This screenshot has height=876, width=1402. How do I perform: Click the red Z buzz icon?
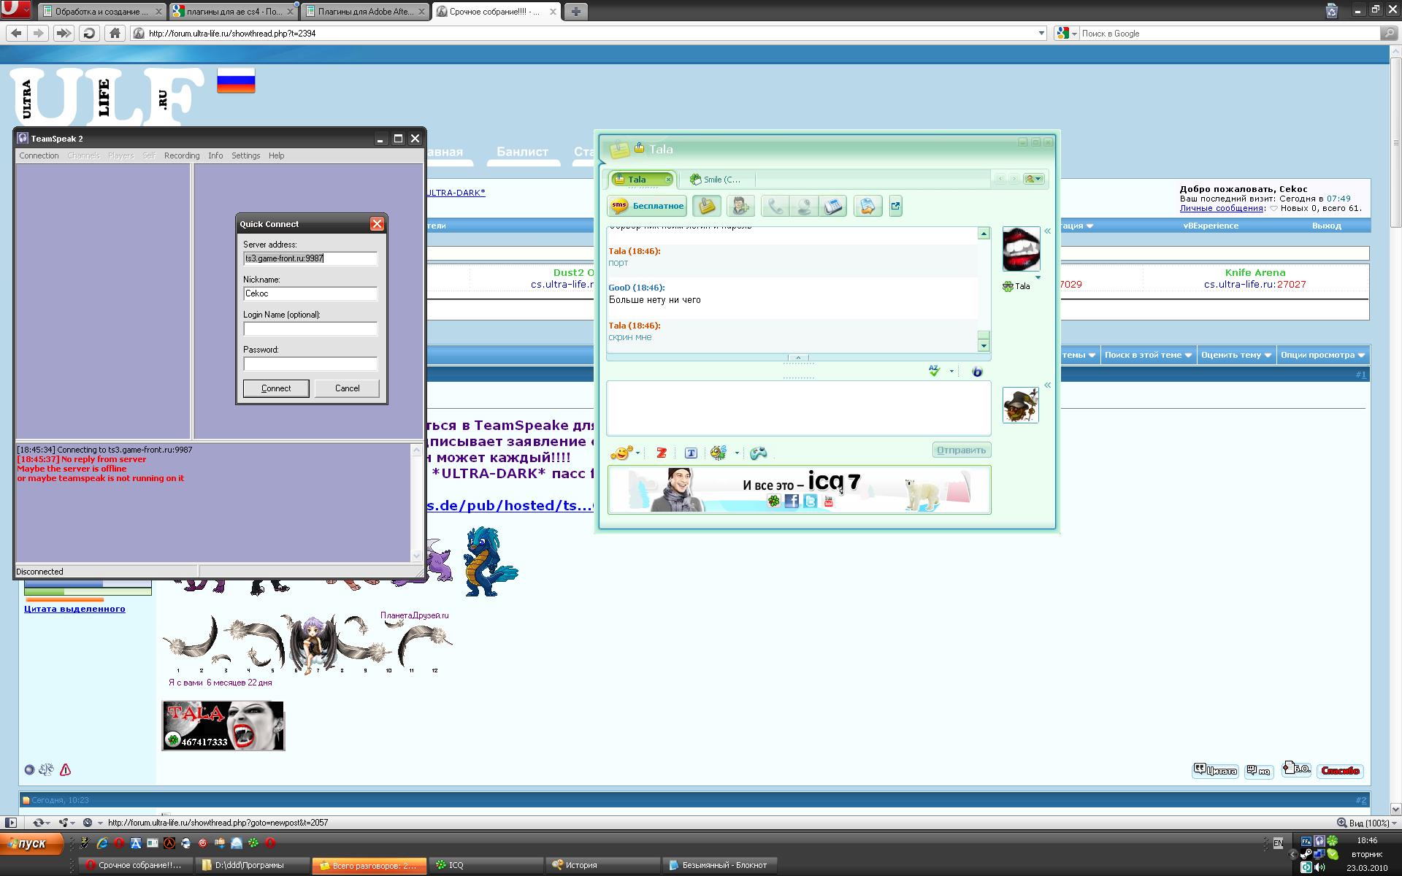click(x=661, y=453)
